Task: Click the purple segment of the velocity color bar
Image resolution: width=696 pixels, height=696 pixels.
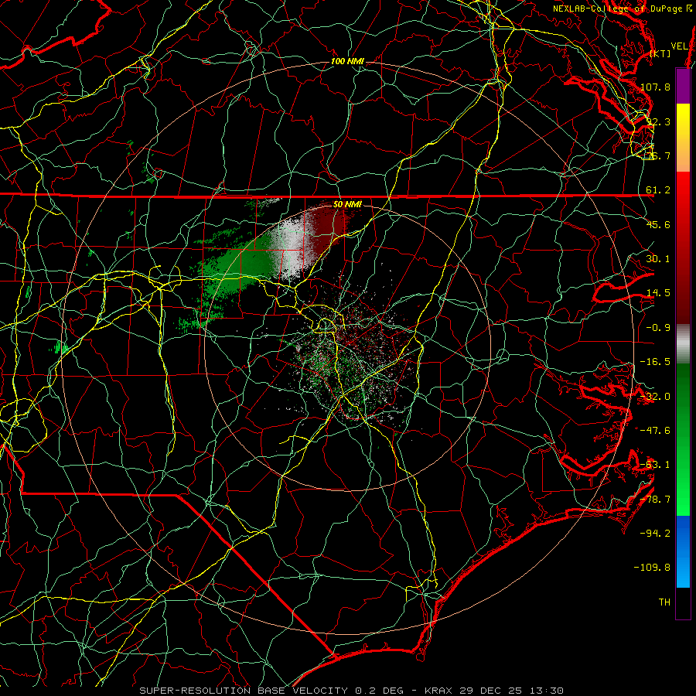Action: [x=683, y=86]
